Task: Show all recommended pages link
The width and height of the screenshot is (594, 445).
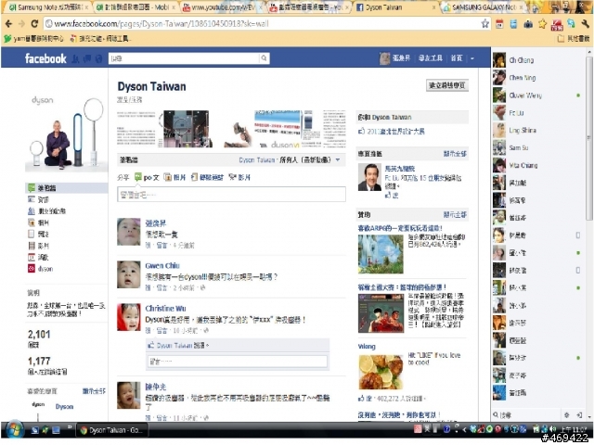Action: tap(455, 154)
